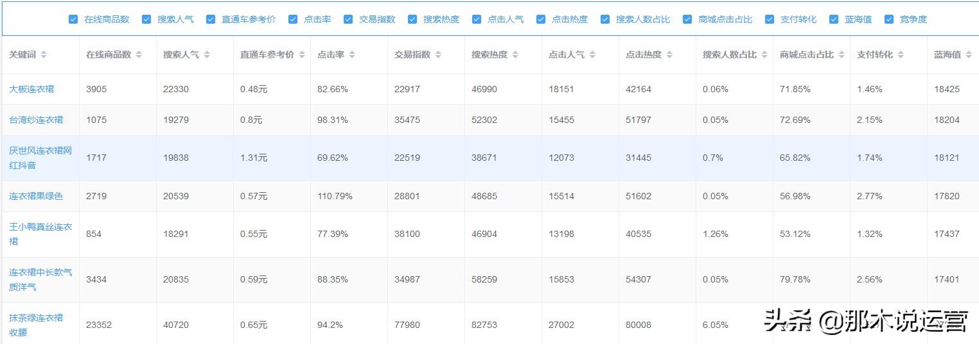Toggle the 交易指数 checkbox
This screenshot has width=979, height=344.
pyautogui.click(x=348, y=19)
